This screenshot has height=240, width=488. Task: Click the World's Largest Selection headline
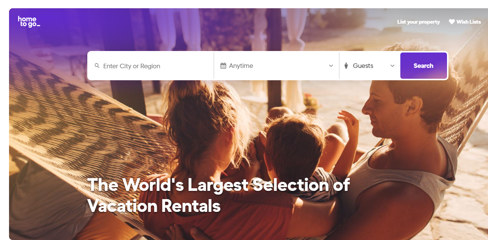[219, 185]
